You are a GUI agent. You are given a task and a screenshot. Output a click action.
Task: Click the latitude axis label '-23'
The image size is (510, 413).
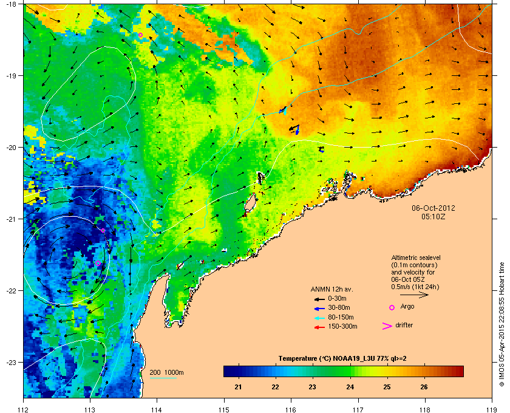[11, 362]
